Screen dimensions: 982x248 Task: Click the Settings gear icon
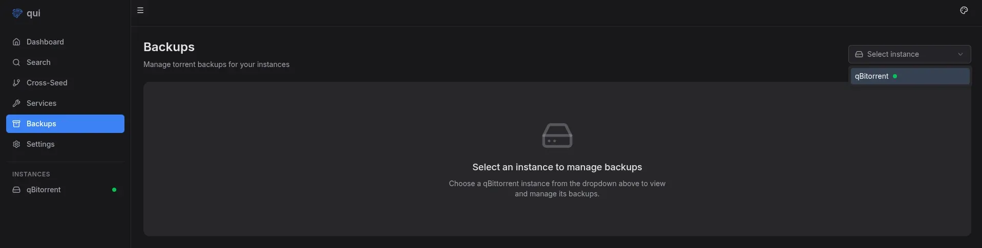(x=16, y=144)
